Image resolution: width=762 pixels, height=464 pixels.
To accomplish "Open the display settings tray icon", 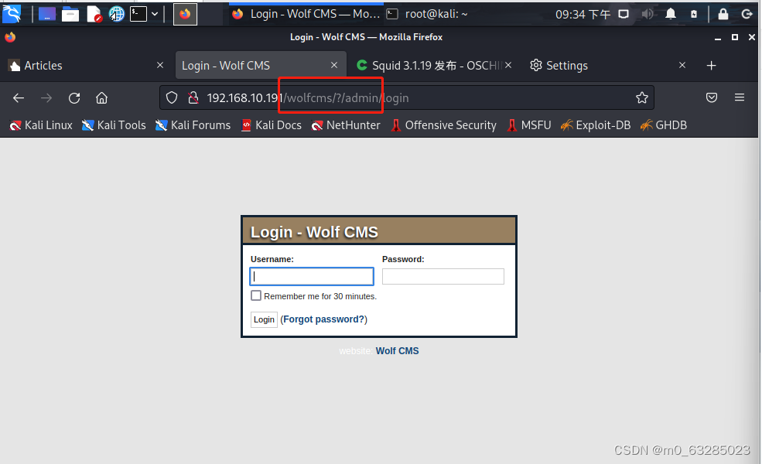I will (x=624, y=14).
